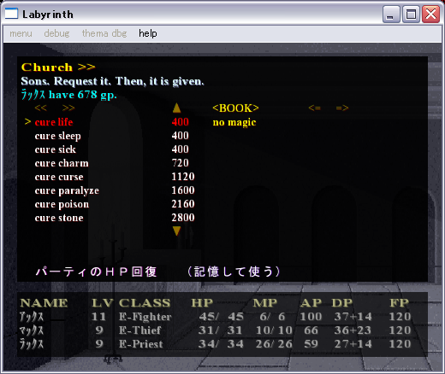
Task: Maximize the Labyrinth window
Action: (411, 14)
